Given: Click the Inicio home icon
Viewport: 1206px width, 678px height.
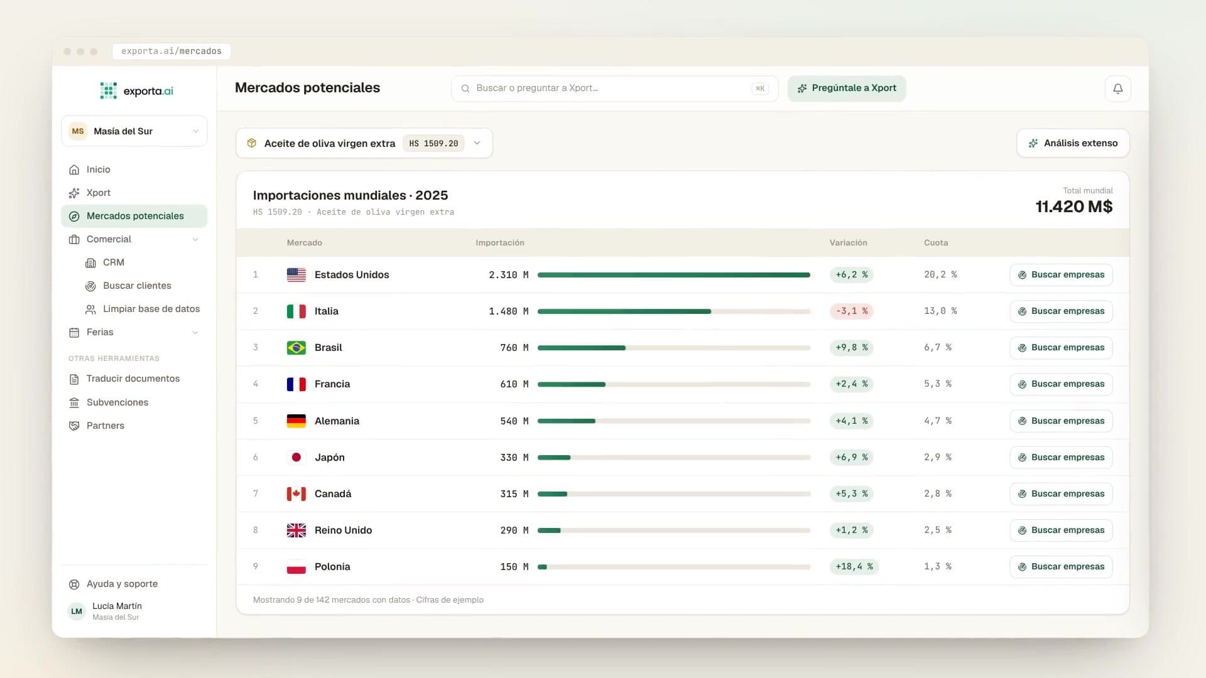Looking at the screenshot, I should tap(74, 169).
